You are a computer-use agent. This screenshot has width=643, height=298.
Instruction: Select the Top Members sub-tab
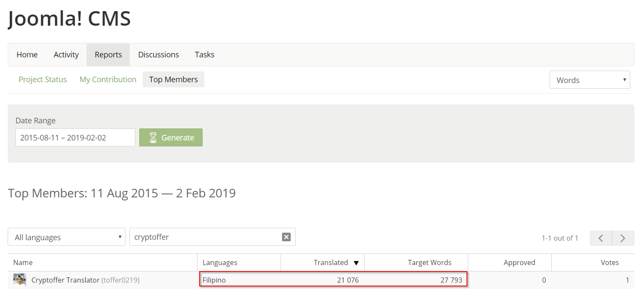pyautogui.click(x=173, y=80)
